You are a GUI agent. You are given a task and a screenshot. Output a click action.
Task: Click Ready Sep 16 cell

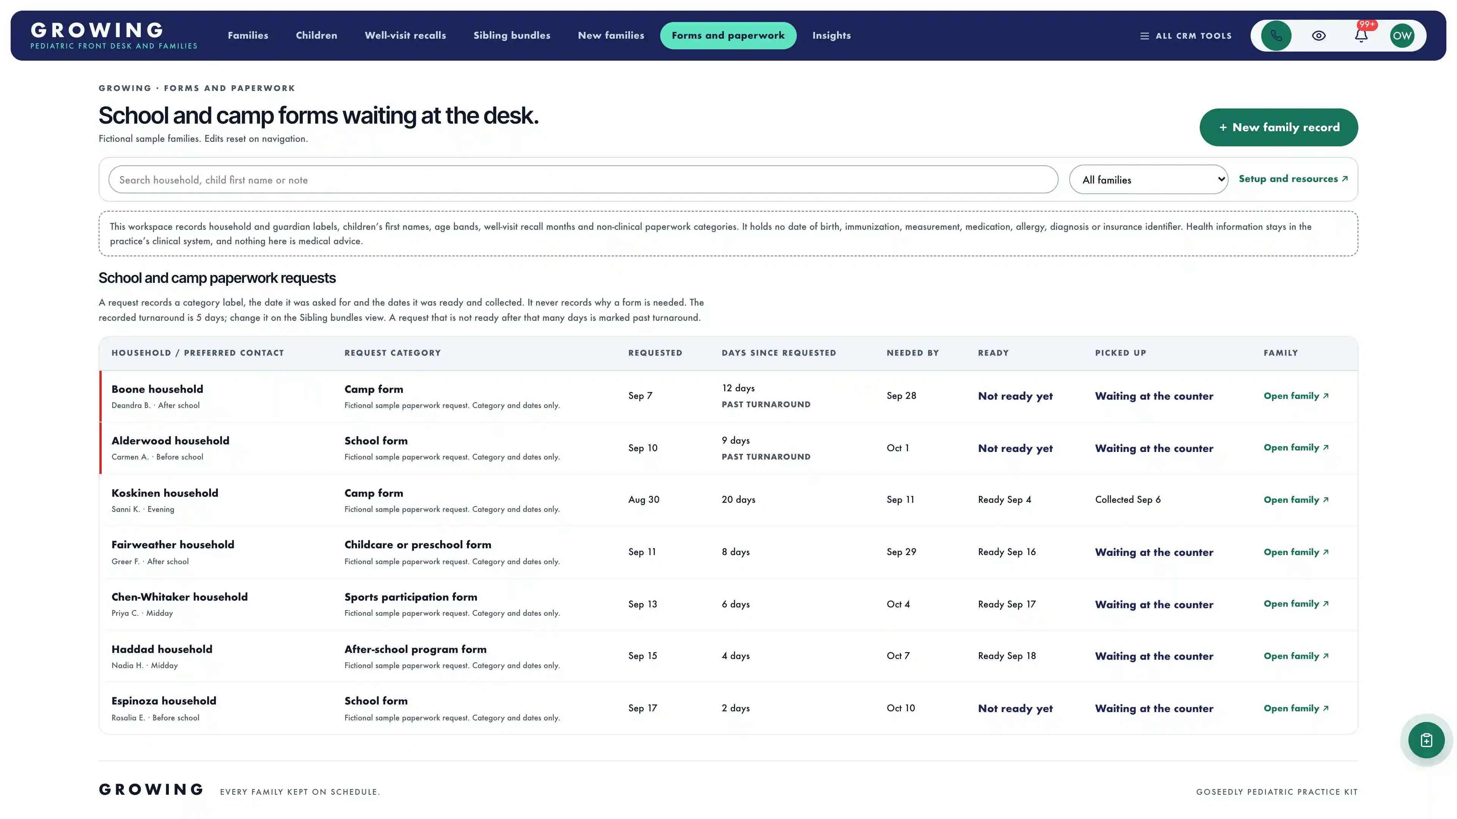[x=1007, y=552]
